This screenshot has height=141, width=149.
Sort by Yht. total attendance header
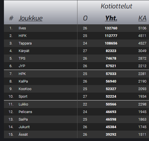111,18
